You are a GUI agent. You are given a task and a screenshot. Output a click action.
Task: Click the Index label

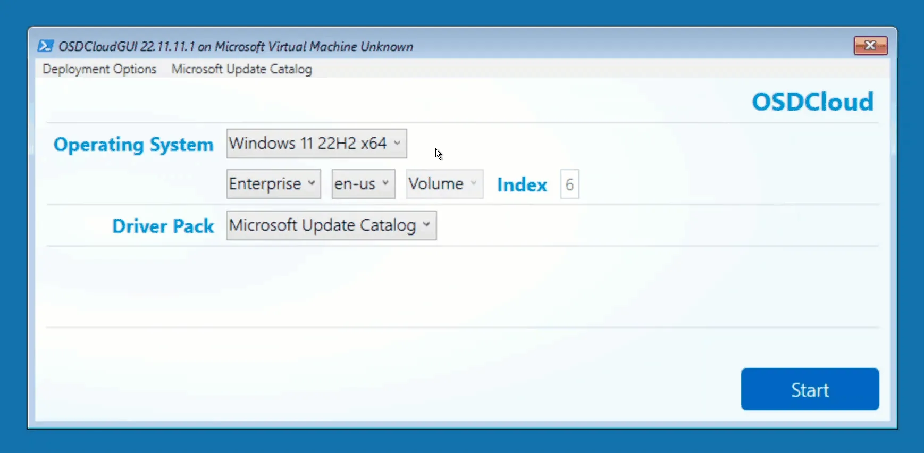pyautogui.click(x=522, y=184)
